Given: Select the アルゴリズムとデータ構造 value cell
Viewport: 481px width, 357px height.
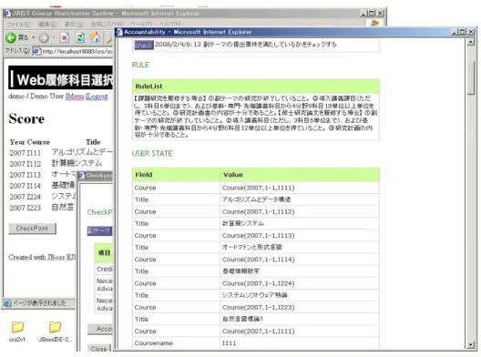Looking at the screenshot, I should click(300, 199).
